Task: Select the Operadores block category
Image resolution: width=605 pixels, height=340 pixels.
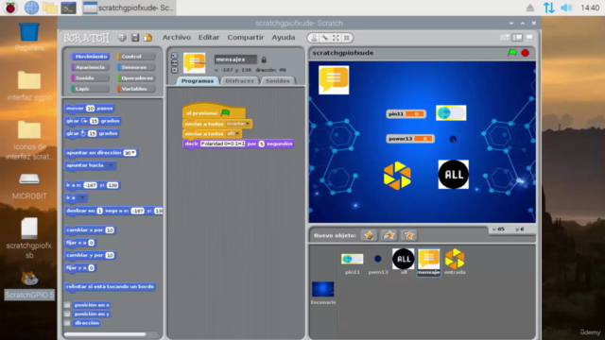Action: tap(136, 77)
